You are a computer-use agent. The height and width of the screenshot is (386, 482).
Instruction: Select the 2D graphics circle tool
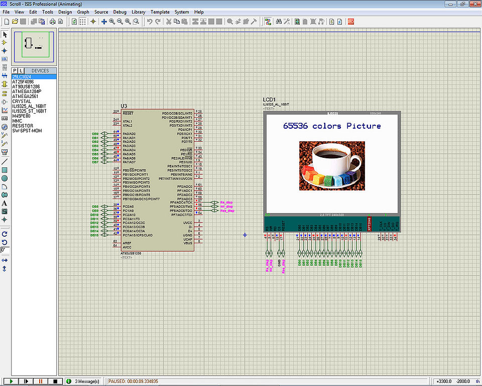5,178
